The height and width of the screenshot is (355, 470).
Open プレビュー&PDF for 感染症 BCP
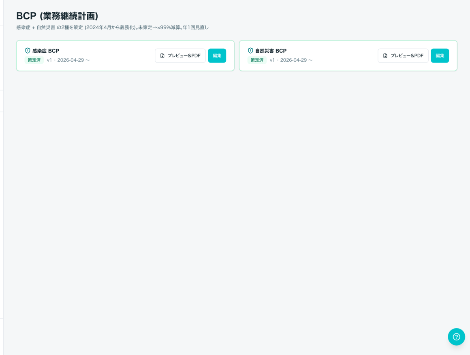180,56
